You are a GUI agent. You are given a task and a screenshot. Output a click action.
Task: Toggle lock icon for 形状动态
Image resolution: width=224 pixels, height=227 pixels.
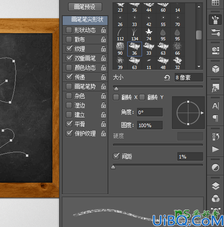point(103,30)
